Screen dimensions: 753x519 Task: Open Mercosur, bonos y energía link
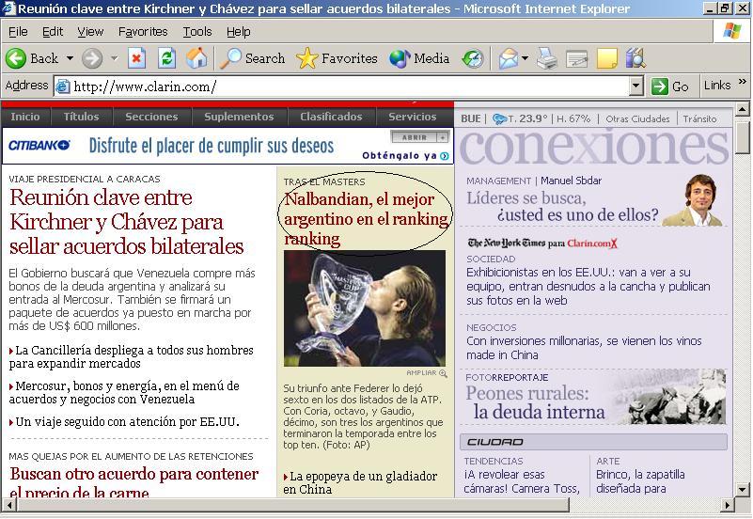pos(124,392)
